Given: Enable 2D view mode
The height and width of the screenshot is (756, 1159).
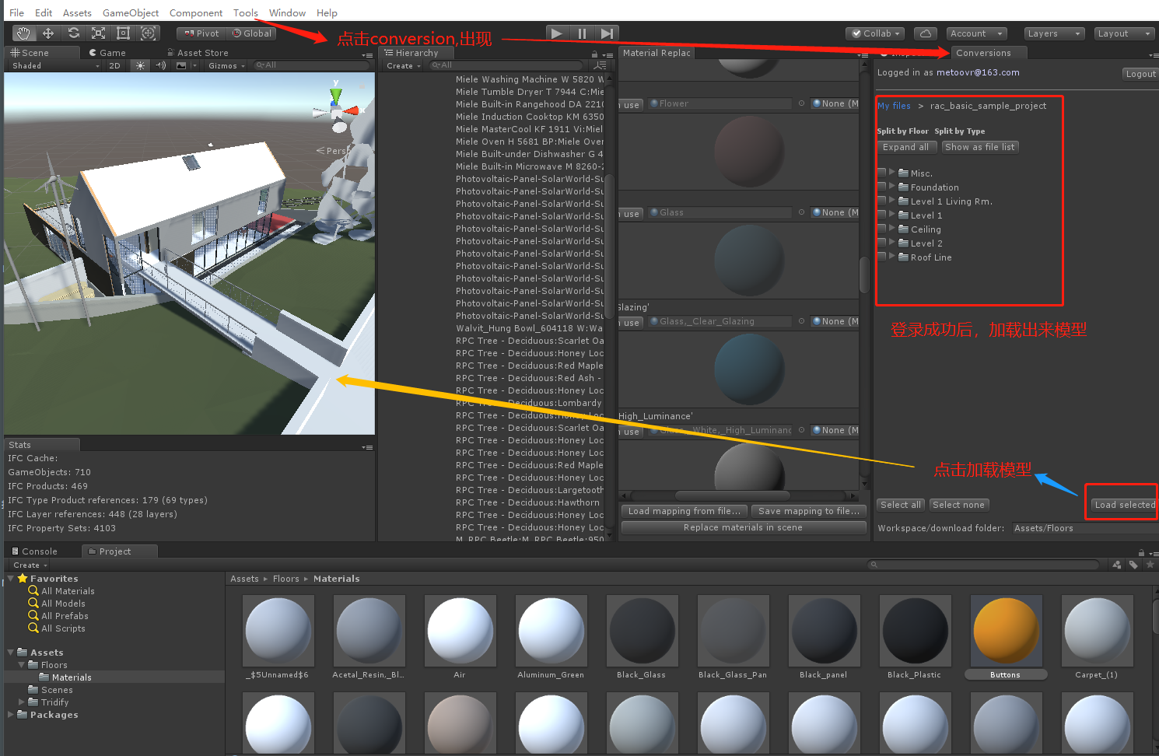Looking at the screenshot, I should click(114, 65).
